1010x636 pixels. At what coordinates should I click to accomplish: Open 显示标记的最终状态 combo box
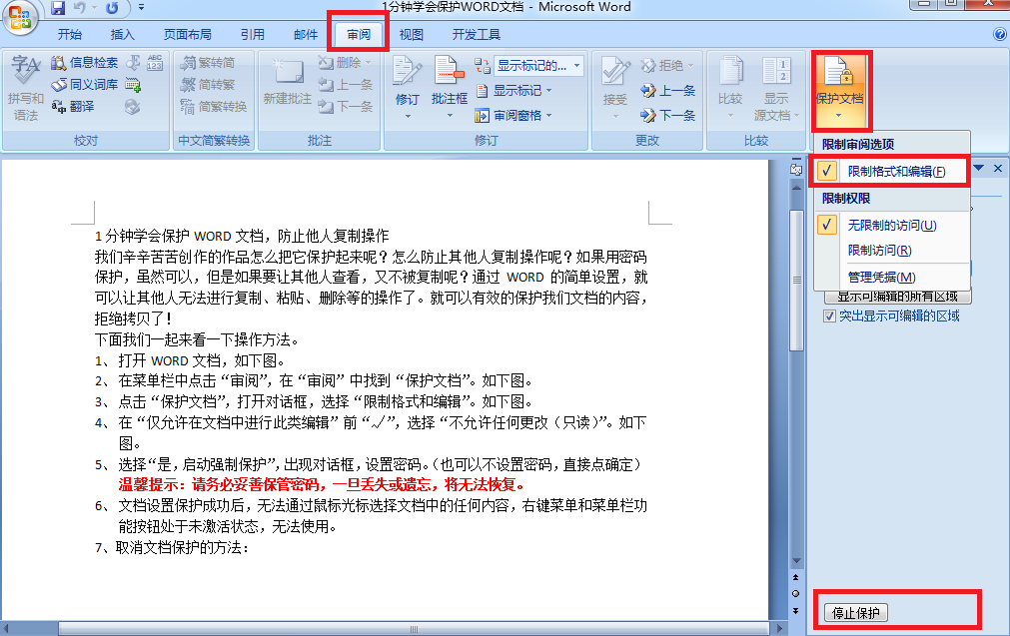click(x=538, y=66)
